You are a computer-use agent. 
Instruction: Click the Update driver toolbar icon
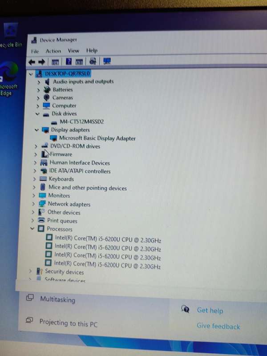coord(79,61)
